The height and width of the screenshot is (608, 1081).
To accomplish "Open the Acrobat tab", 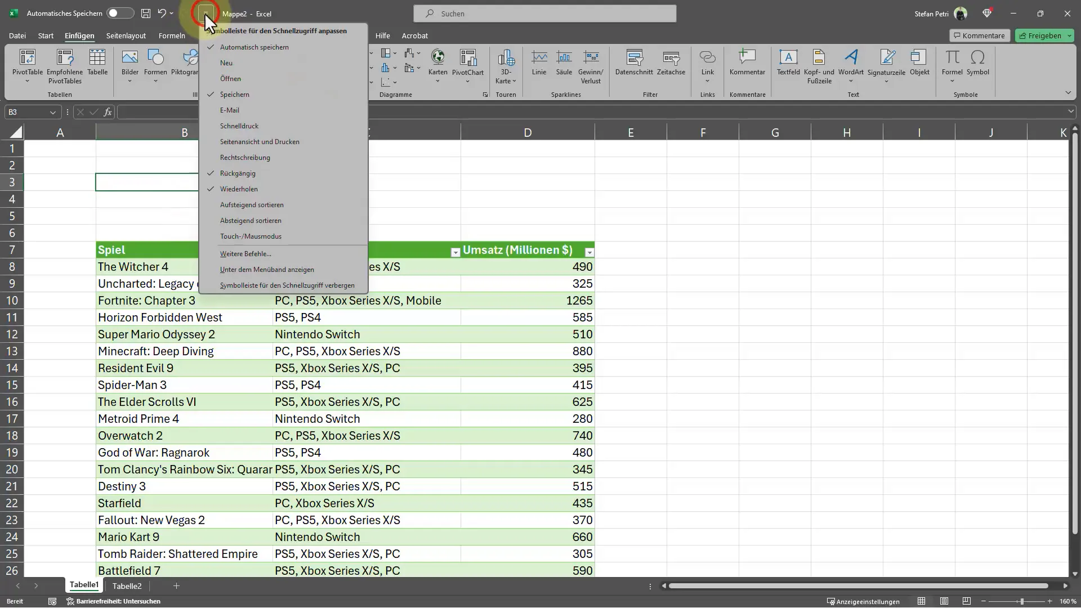I will pyautogui.click(x=414, y=35).
